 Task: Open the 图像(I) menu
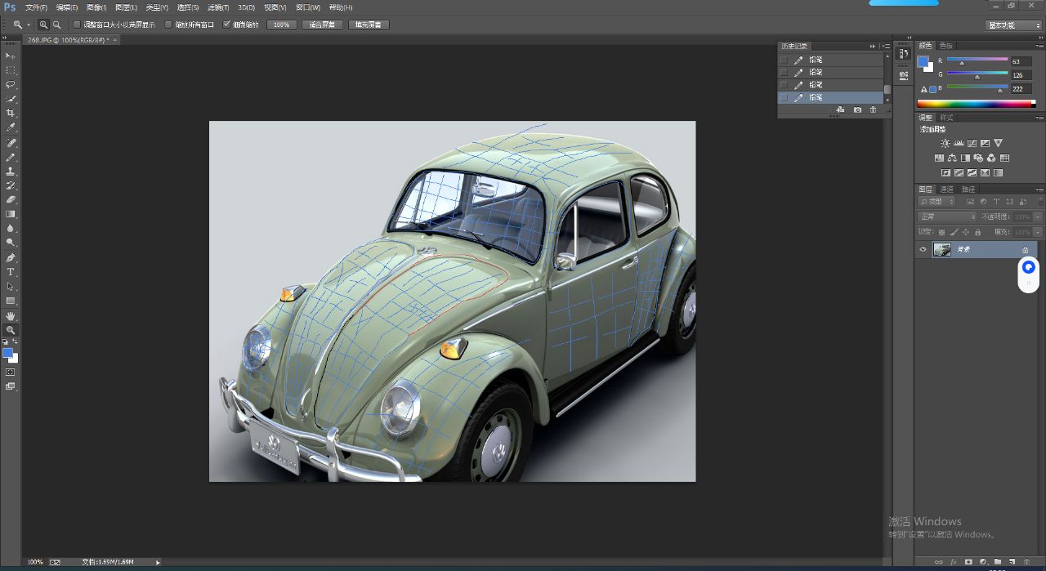point(96,7)
